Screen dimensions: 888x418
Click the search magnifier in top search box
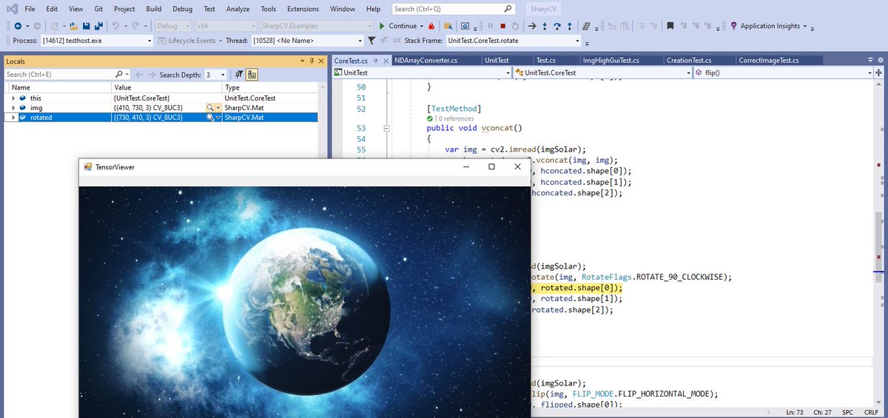tap(508, 9)
